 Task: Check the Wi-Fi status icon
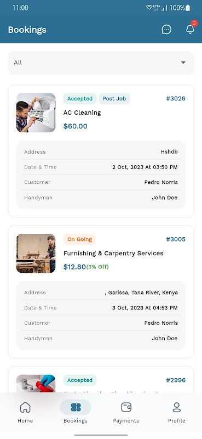[x=149, y=8]
